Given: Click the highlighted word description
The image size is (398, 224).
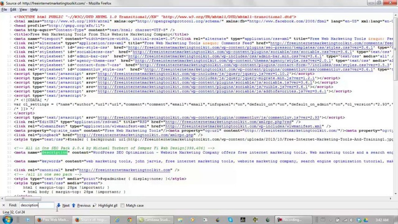Looking at the screenshot, I should [54, 152].
